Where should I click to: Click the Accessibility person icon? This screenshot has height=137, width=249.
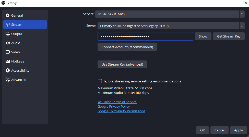tap(8, 71)
